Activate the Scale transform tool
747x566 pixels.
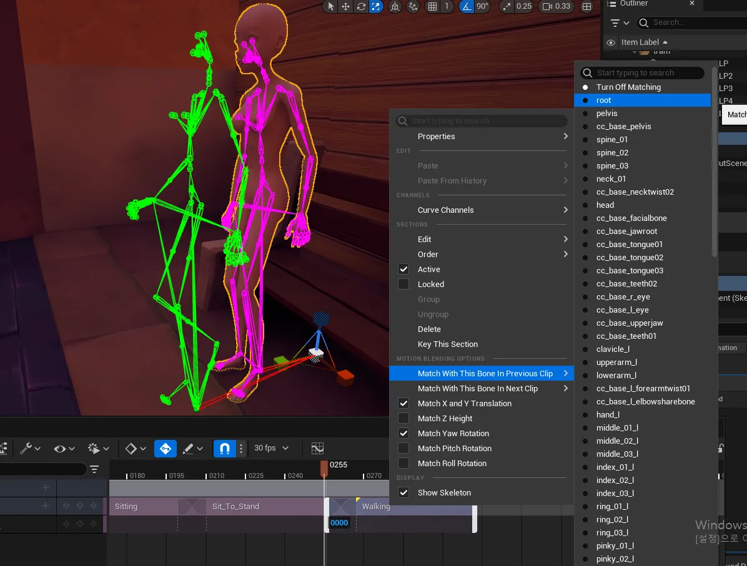click(x=376, y=6)
